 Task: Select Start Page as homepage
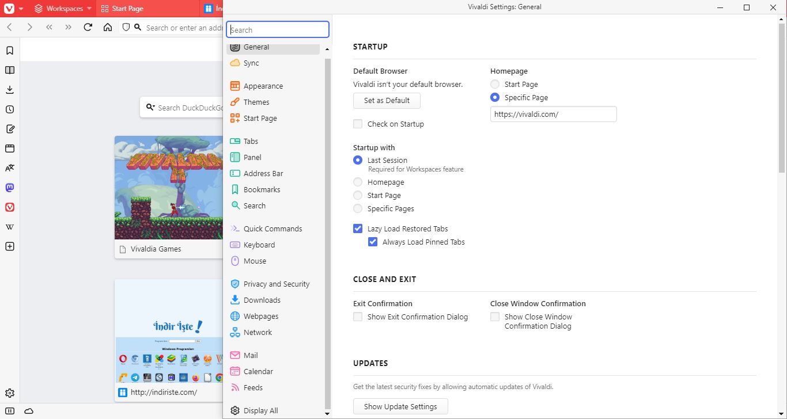click(495, 84)
